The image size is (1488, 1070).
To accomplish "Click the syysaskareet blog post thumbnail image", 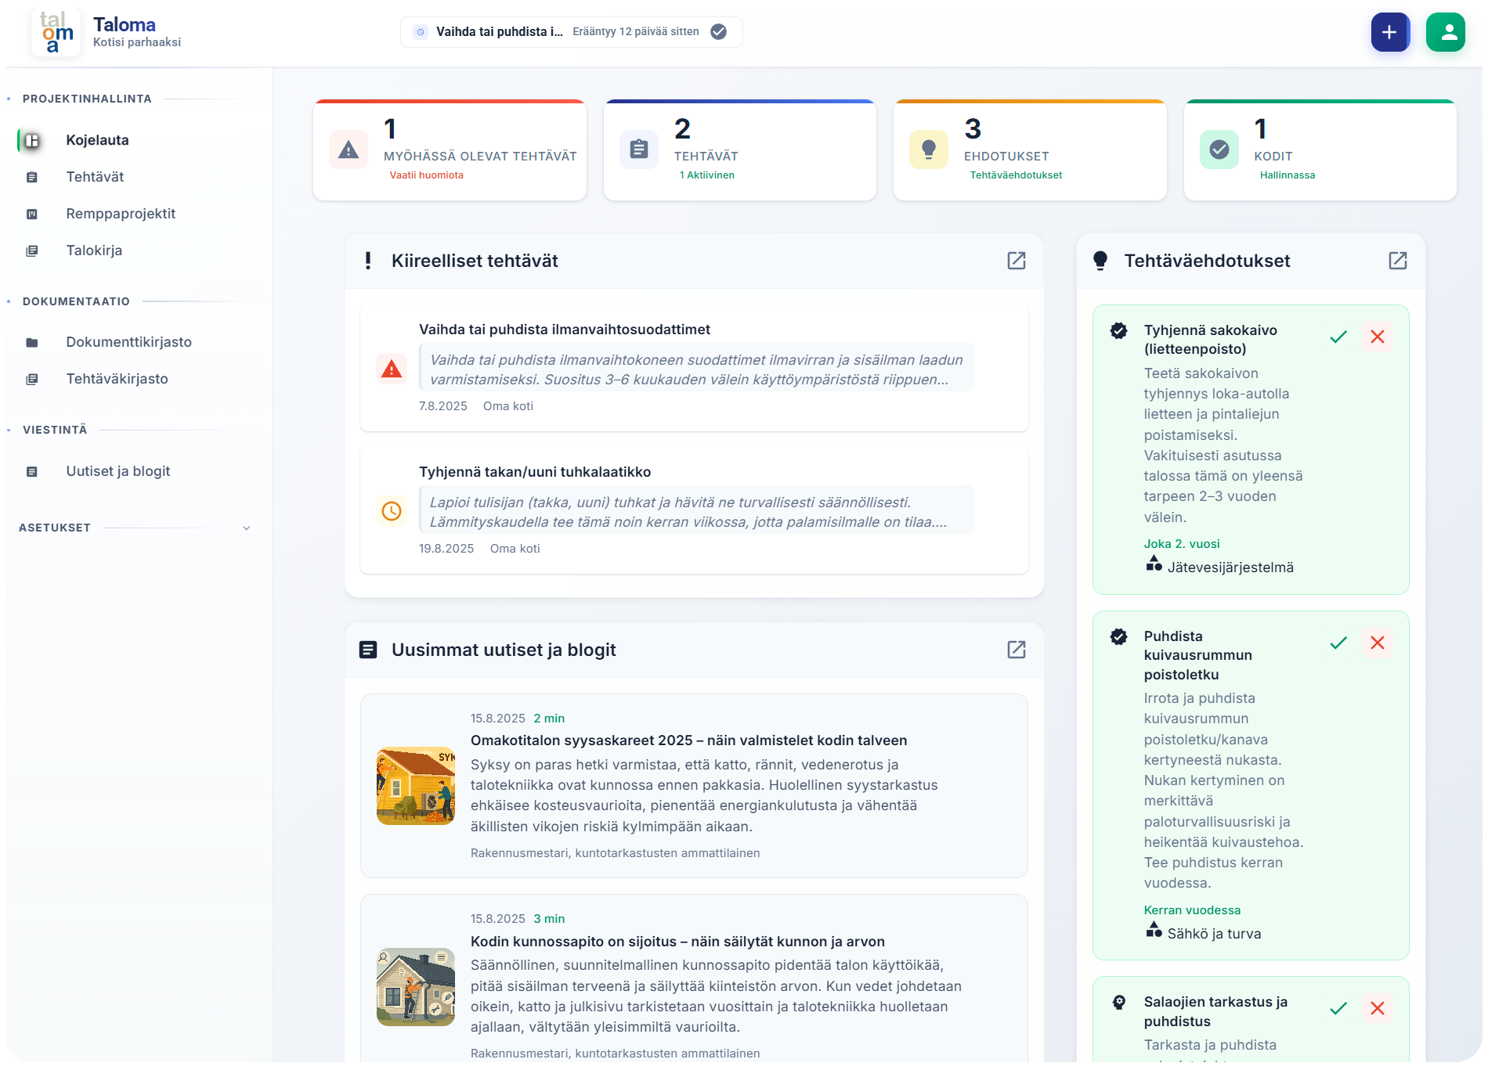I will coord(416,785).
